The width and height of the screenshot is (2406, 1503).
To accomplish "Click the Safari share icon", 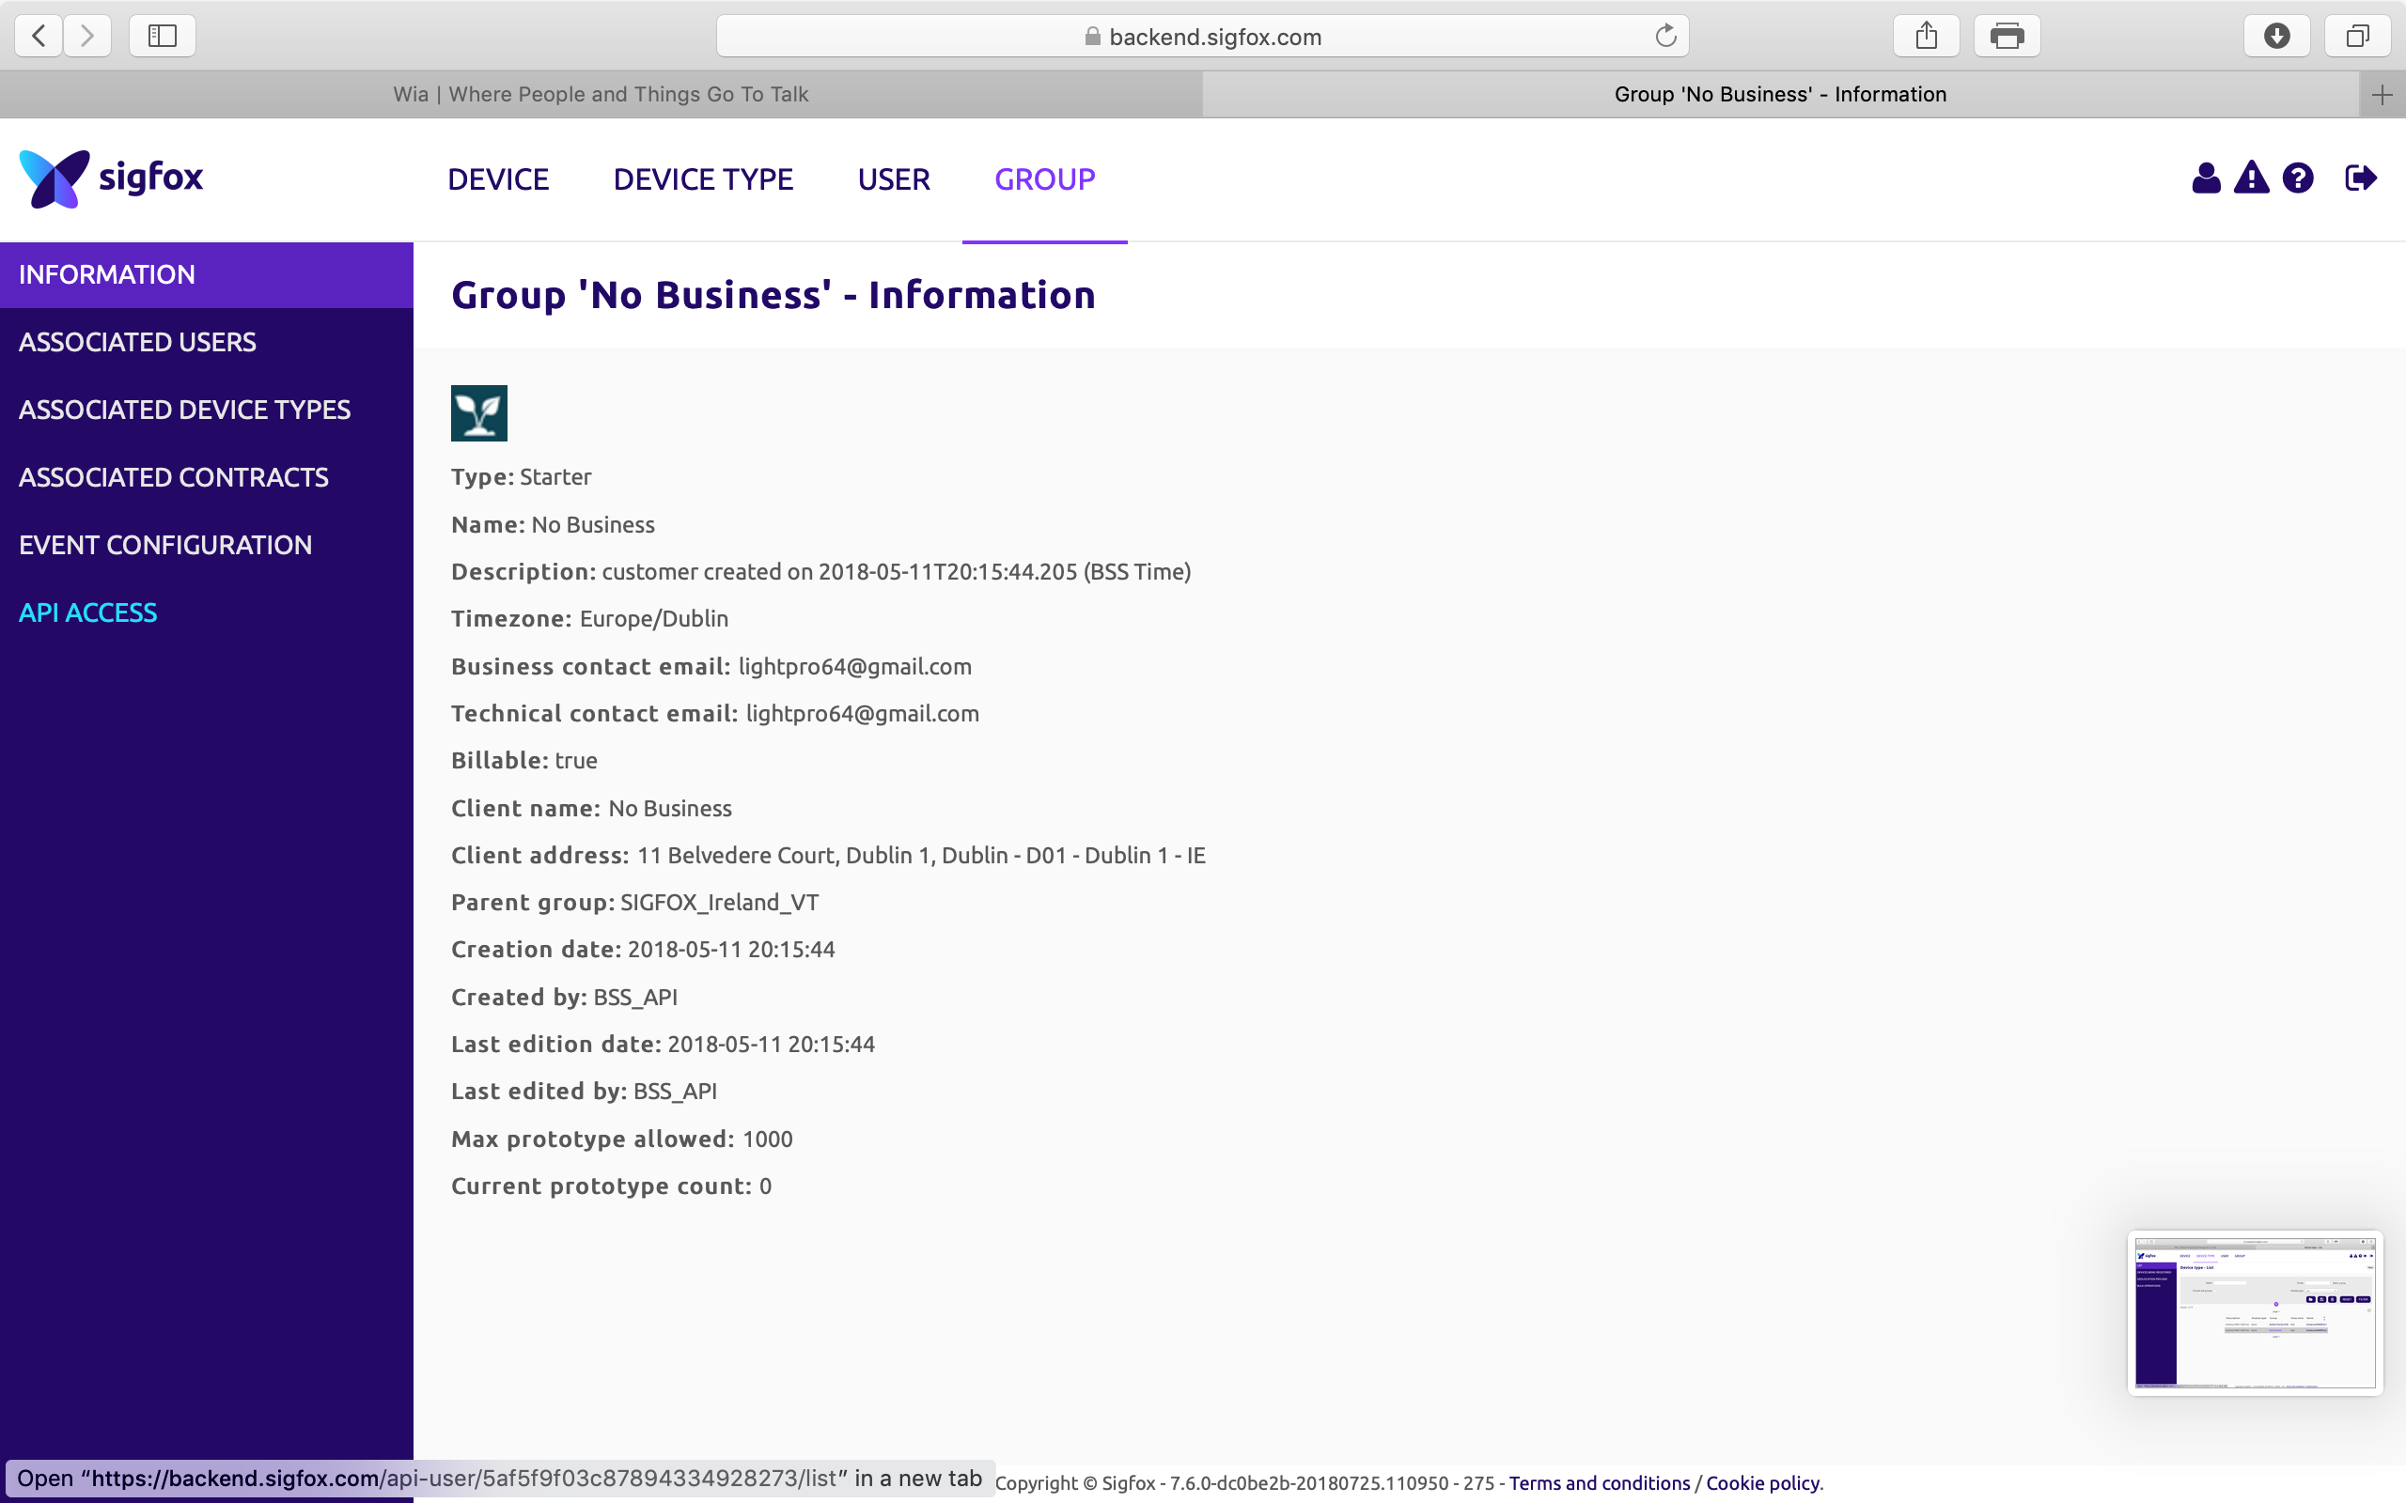I will 1926,37.
